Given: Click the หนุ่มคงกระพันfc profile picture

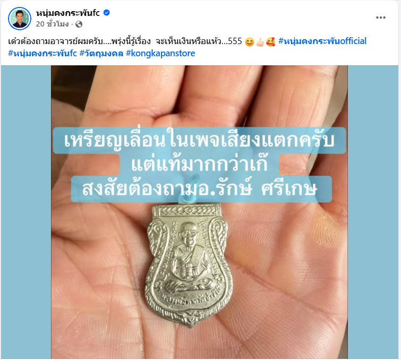Looking at the screenshot, I should 20,19.
